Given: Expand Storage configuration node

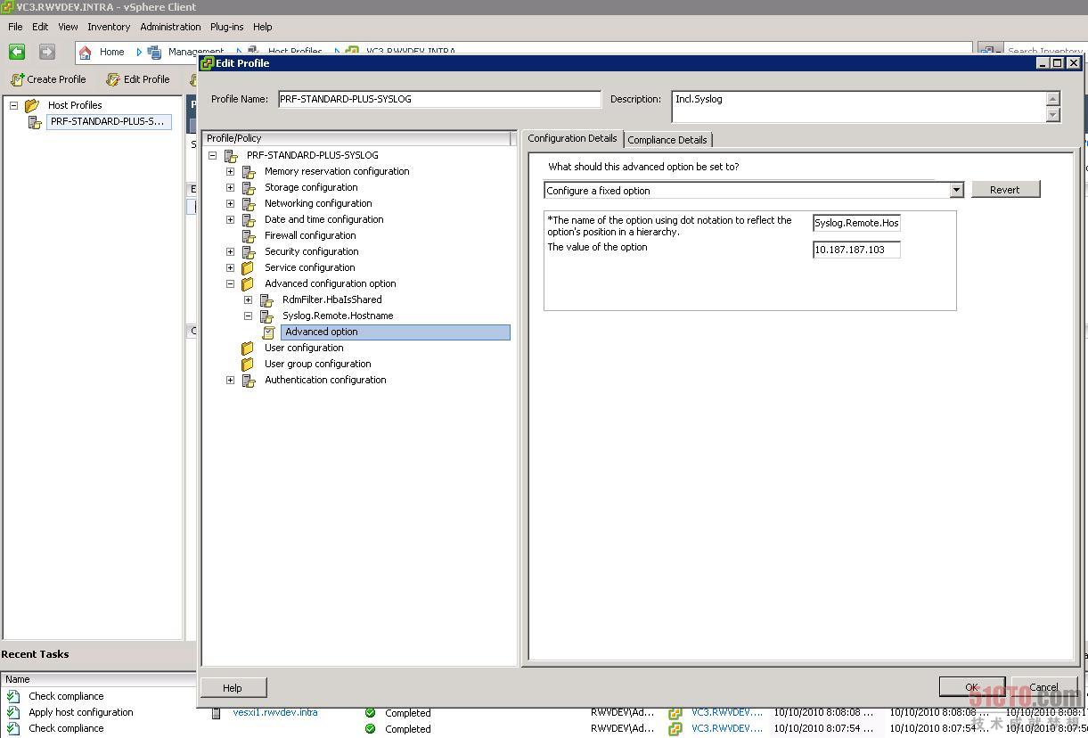Looking at the screenshot, I should (230, 187).
